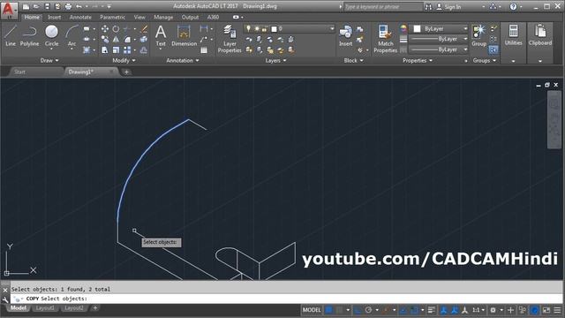Image resolution: width=565 pixels, height=318 pixels.
Task: Click the Customization menu icon in status bar
Action: [557, 310]
